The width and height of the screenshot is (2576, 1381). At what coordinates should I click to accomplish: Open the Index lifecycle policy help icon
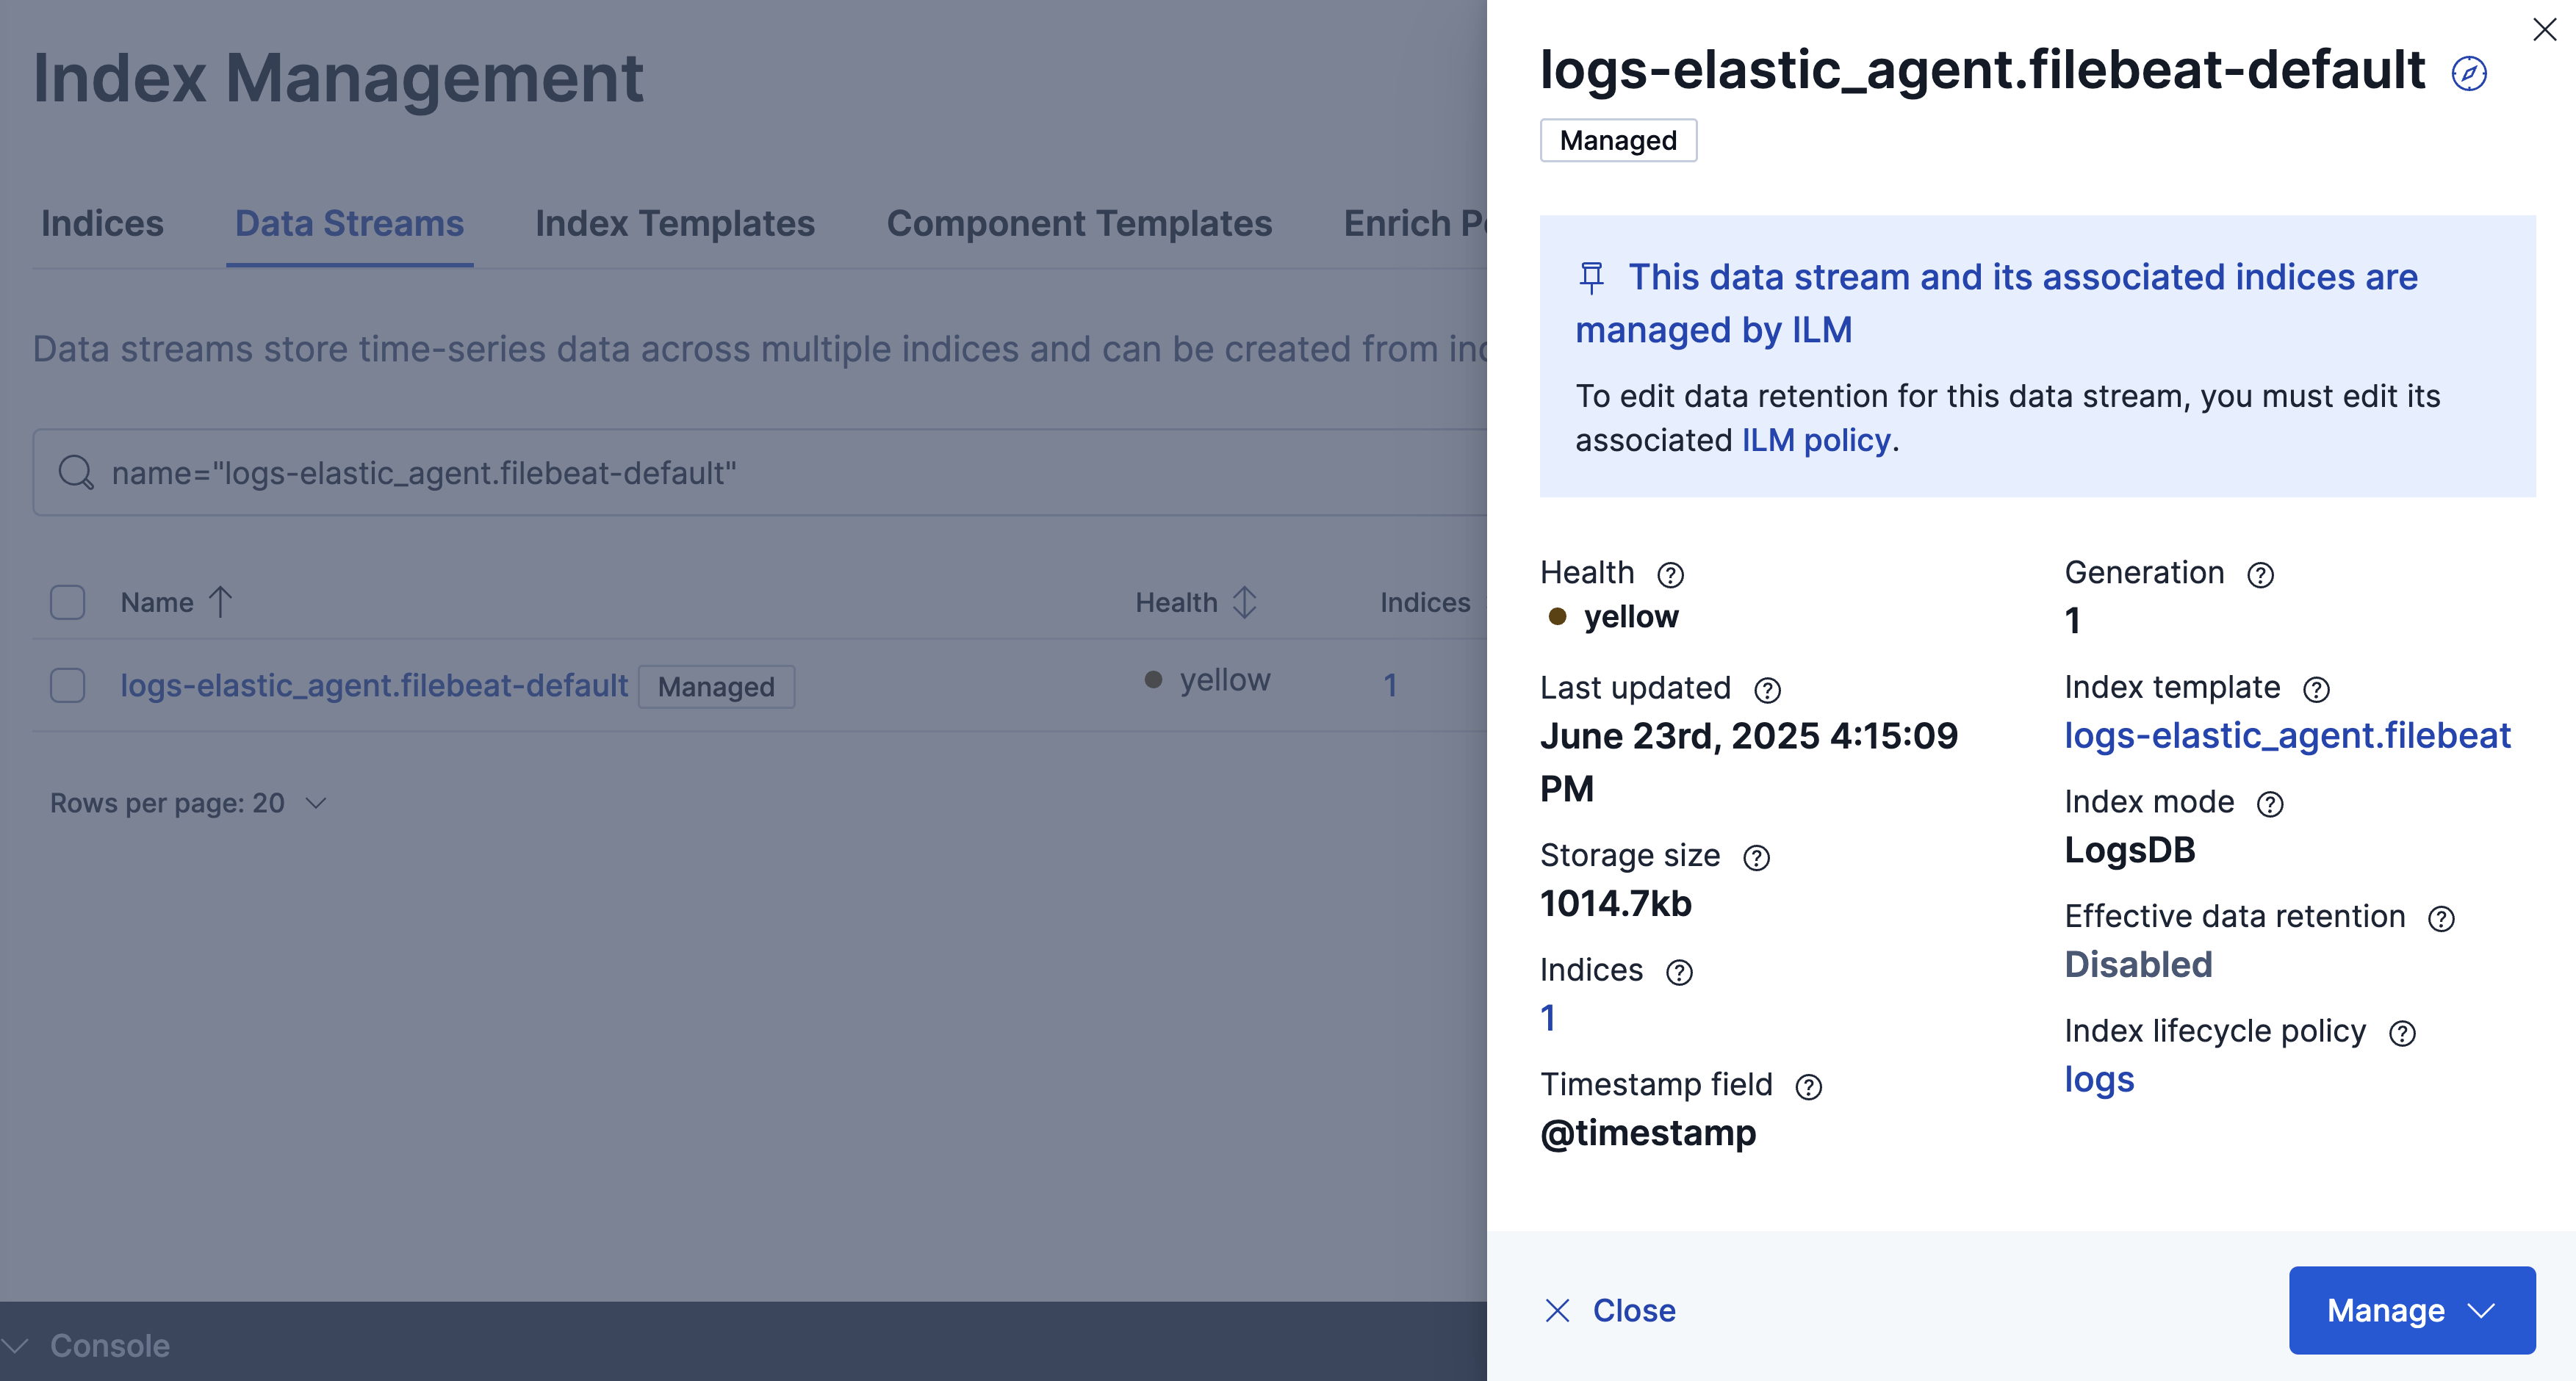(2404, 1032)
